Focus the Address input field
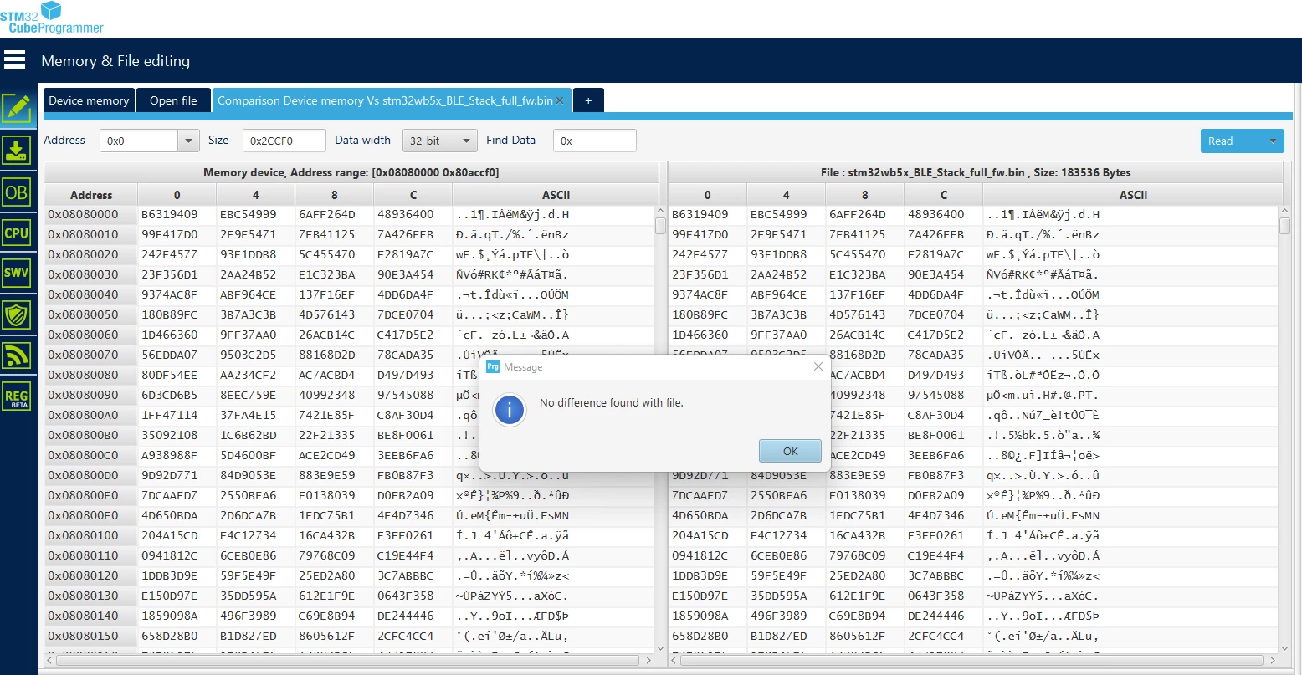The width and height of the screenshot is (1302, 675). point(139,141)
